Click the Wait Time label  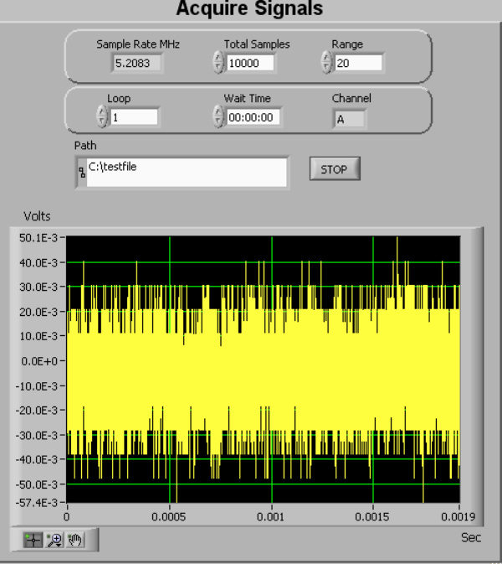pos(247,98)
